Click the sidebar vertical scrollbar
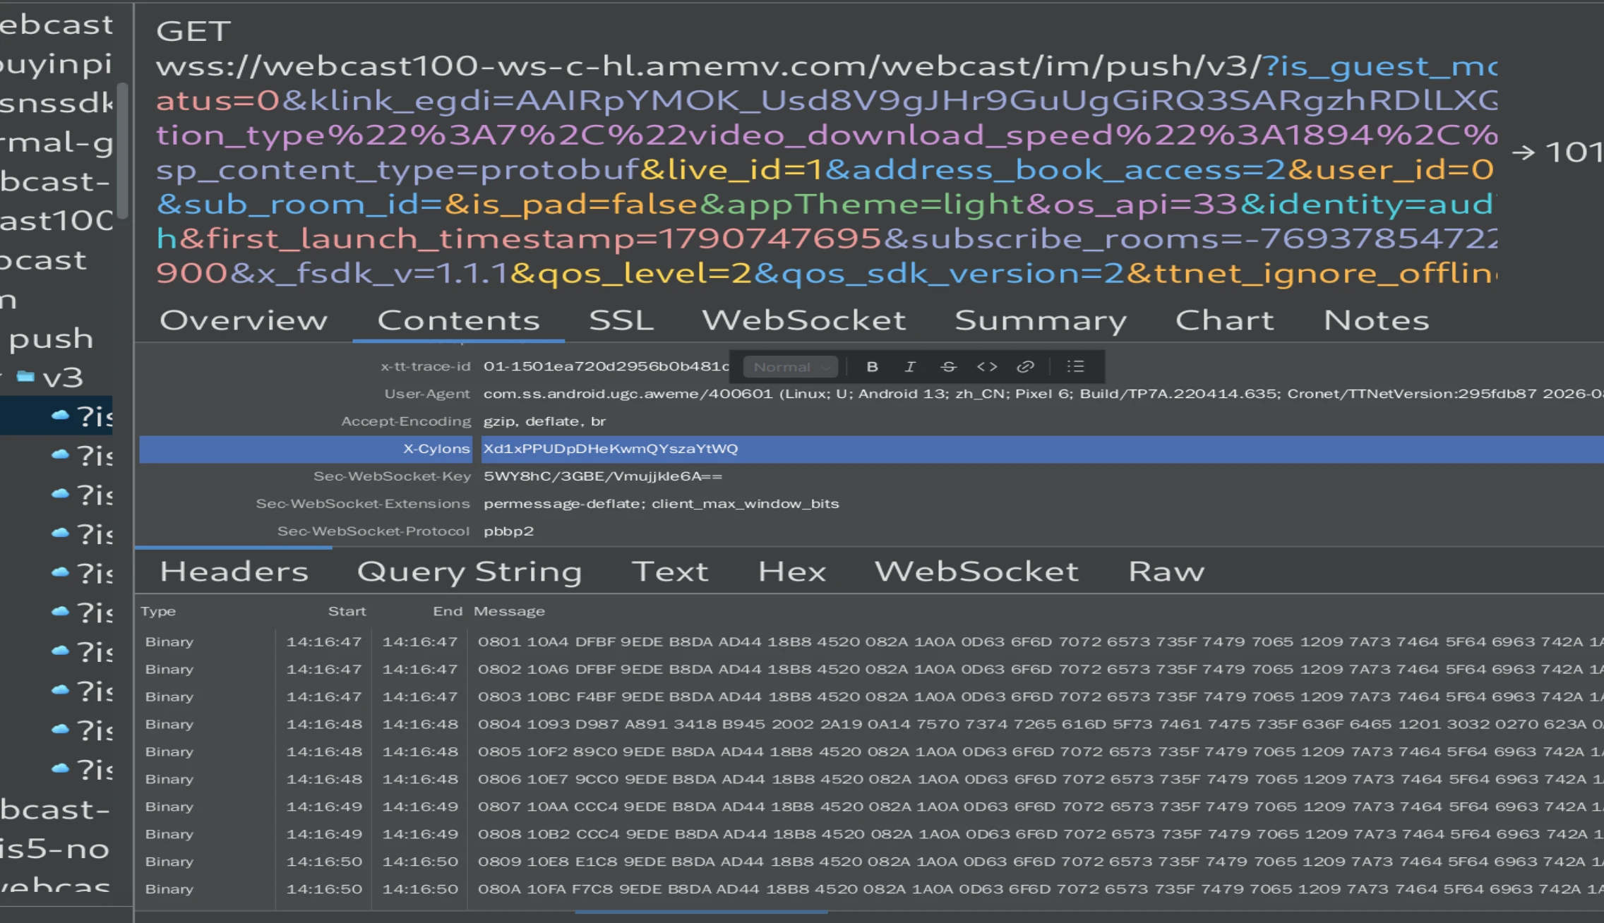The image size is (1604, 923). tap(122, 150)
